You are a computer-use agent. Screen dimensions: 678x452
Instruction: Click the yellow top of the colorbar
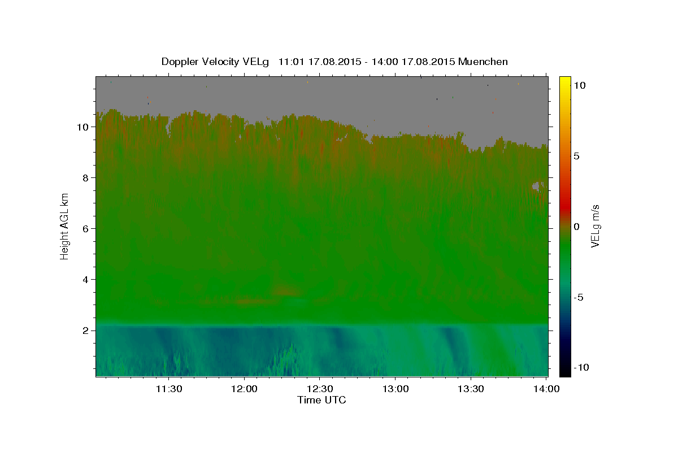565,82
